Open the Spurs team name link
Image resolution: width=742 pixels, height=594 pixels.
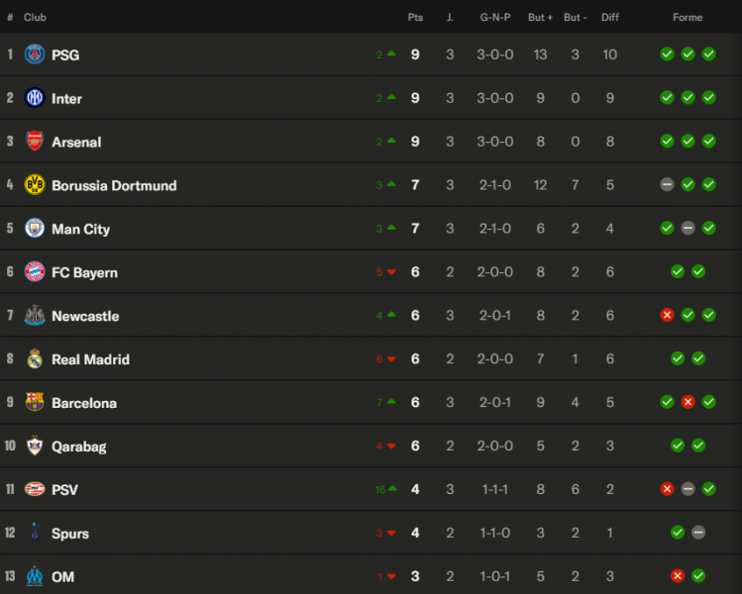[x=70, y=534]
